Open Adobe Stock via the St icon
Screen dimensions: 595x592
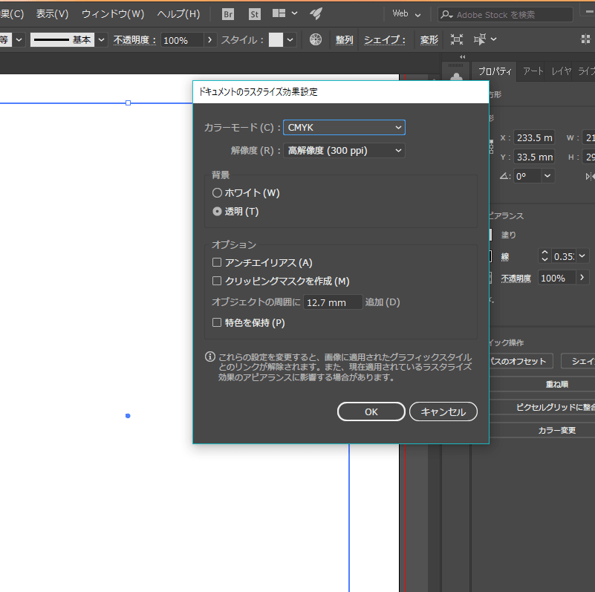(254, 14)
